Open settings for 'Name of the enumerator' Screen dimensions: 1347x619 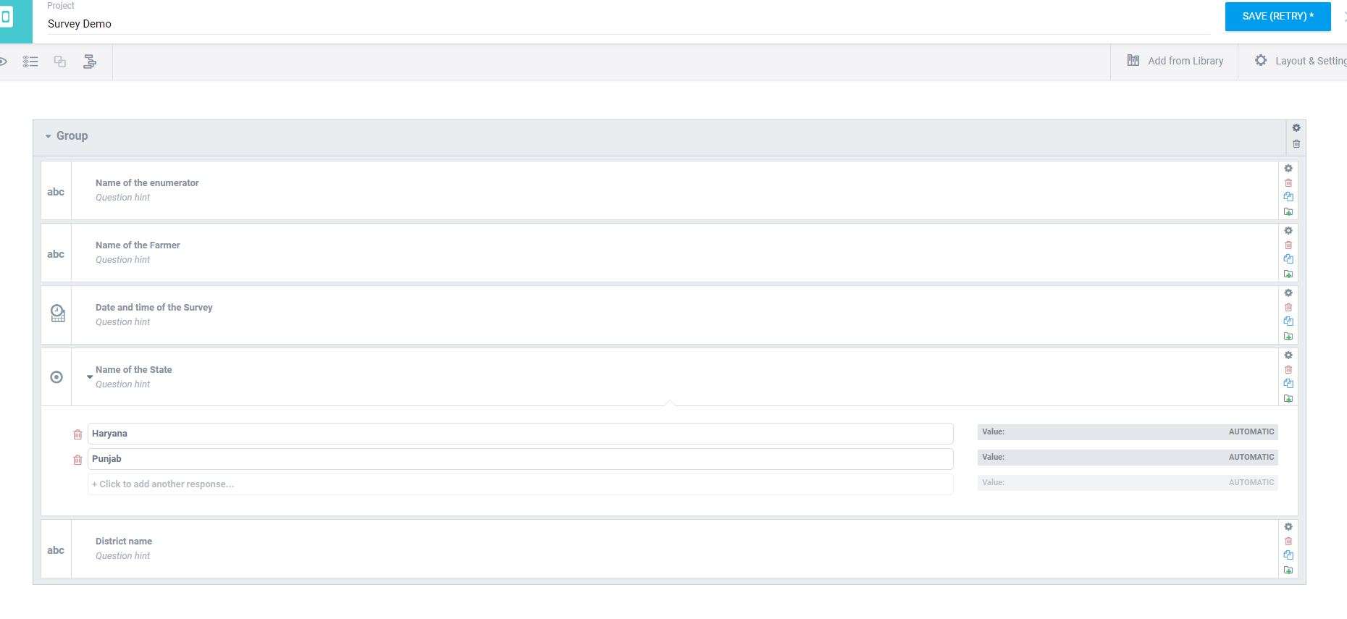pos(1288,169)
